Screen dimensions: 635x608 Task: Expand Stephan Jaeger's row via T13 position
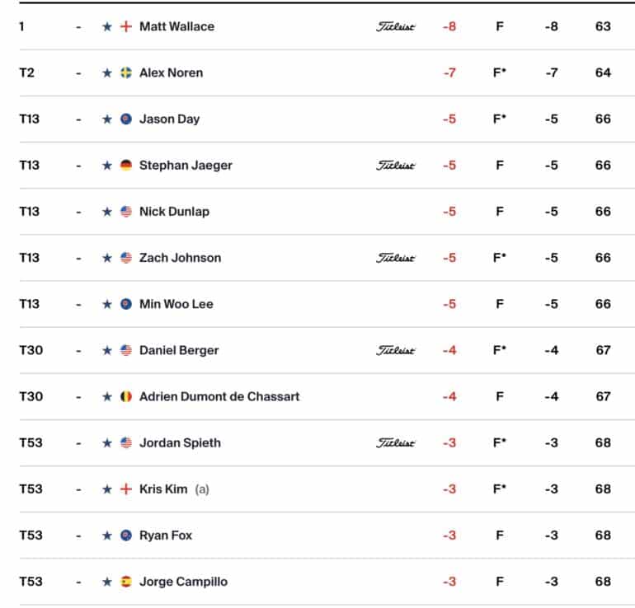(x=30, y=166)
